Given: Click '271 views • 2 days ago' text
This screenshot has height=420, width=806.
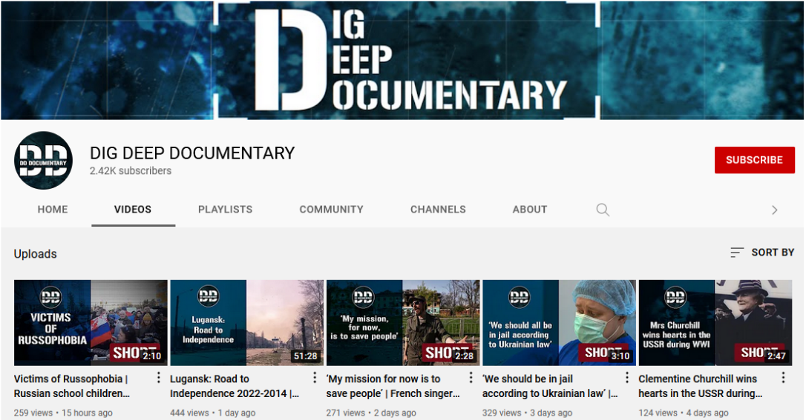Looking at the screenshot, I should coord(371,413).
